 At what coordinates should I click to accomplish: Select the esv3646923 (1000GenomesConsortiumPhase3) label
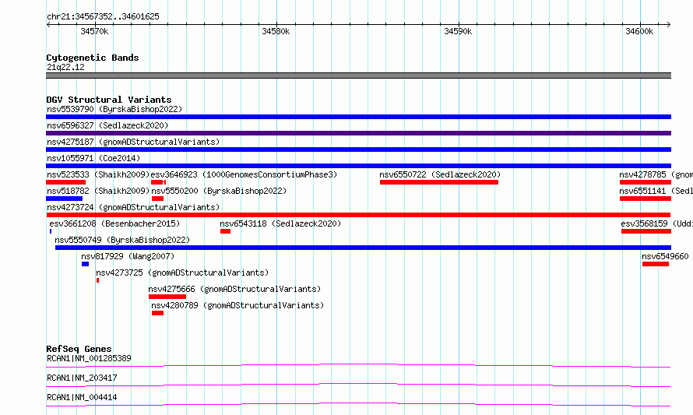tap(244, 174)
